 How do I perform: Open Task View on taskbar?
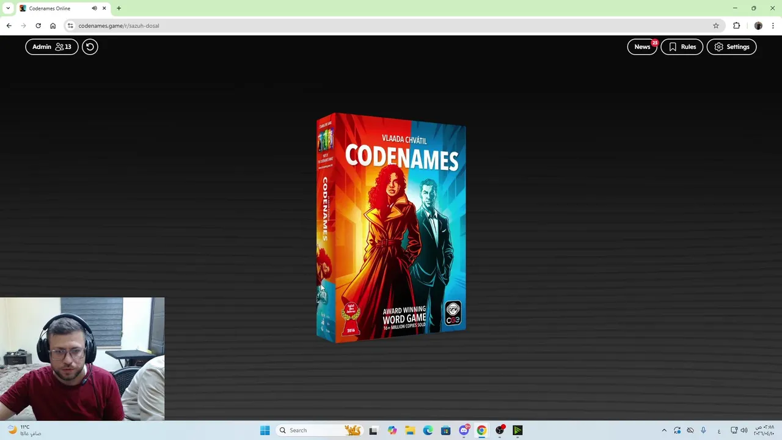(373, 430)
